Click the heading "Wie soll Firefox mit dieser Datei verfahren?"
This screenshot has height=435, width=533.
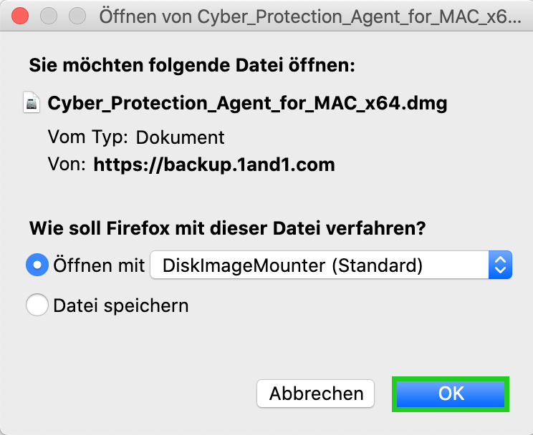point(227,228)
